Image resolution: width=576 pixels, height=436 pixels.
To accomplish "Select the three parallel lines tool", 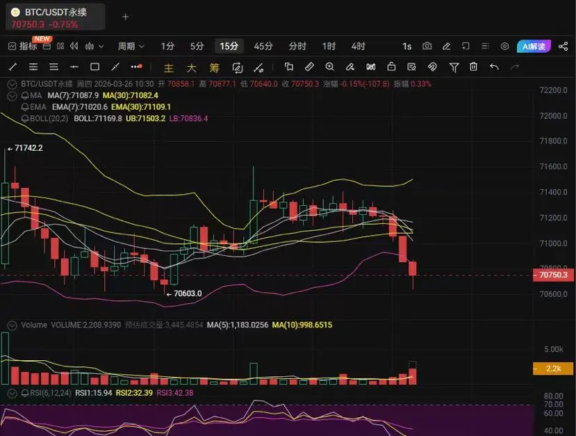I will [x=54, y=67].
